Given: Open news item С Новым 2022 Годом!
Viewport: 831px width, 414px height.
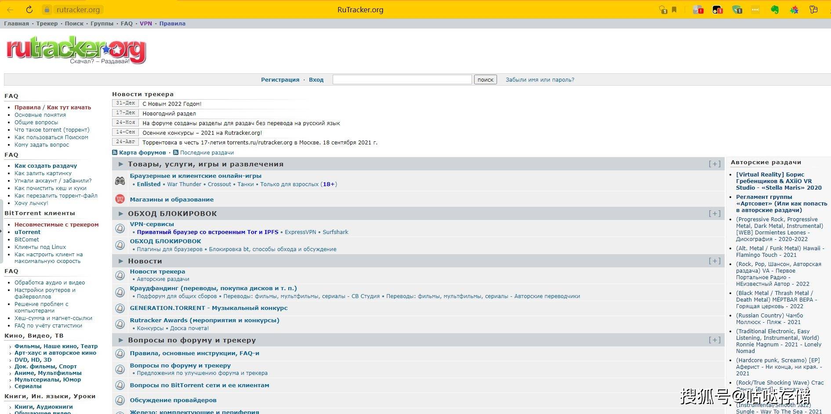Looking at the screenshot, I should (172, 104).
